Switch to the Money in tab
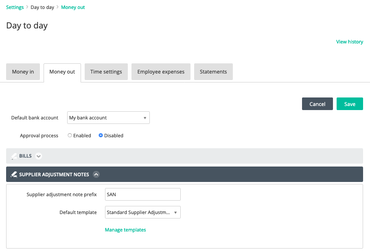The width and height of the screenshot is (370, 251). pyautogui.click(x=23, y=71)
